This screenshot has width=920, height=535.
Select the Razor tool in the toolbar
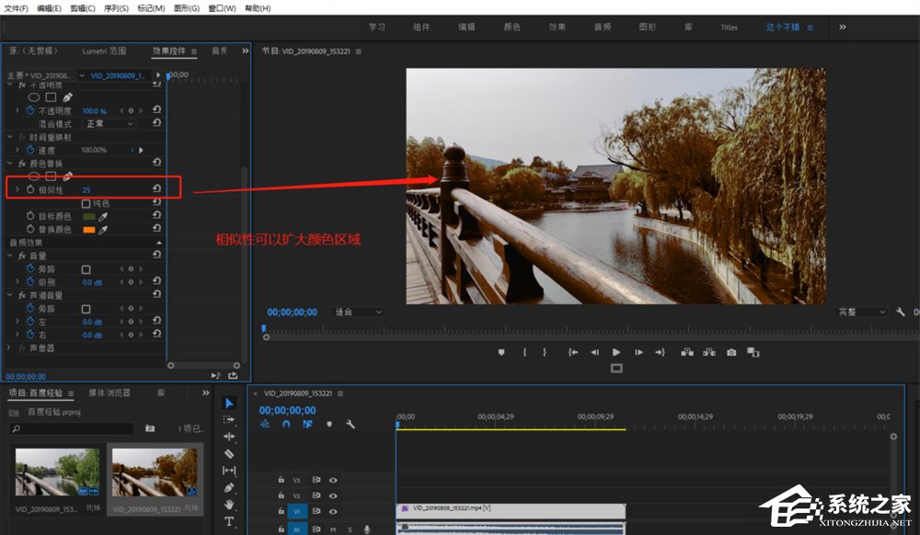pos(229,453)
